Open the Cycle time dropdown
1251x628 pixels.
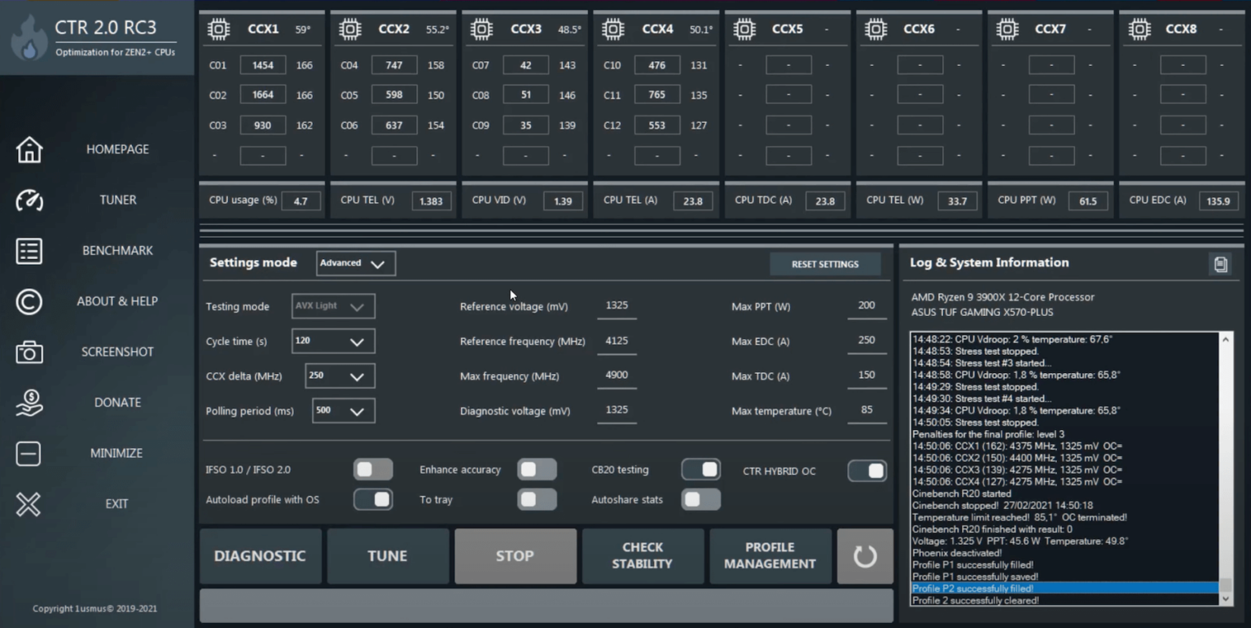point(333,341)
